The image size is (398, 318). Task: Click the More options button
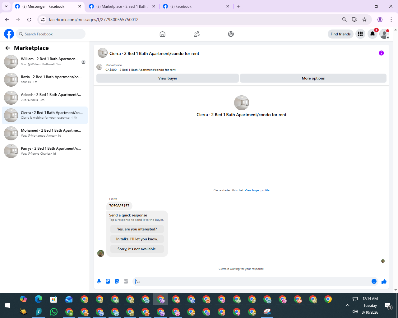tap(313, 78)
